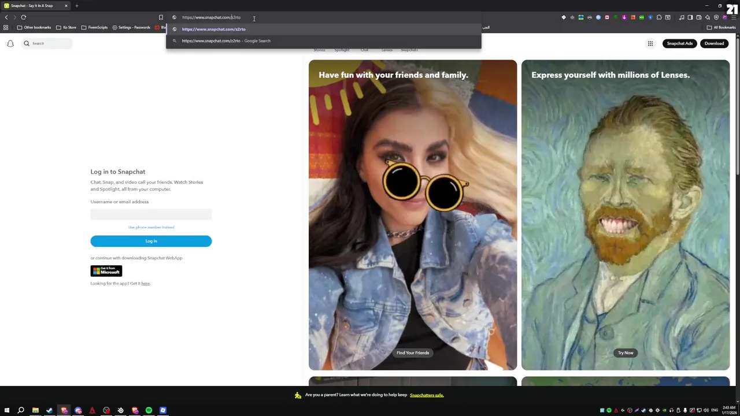Open the bookmarks apps grid icon

coord(6,27)
